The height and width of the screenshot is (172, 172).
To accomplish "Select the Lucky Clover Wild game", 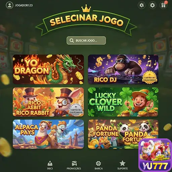I will point(123,102).
